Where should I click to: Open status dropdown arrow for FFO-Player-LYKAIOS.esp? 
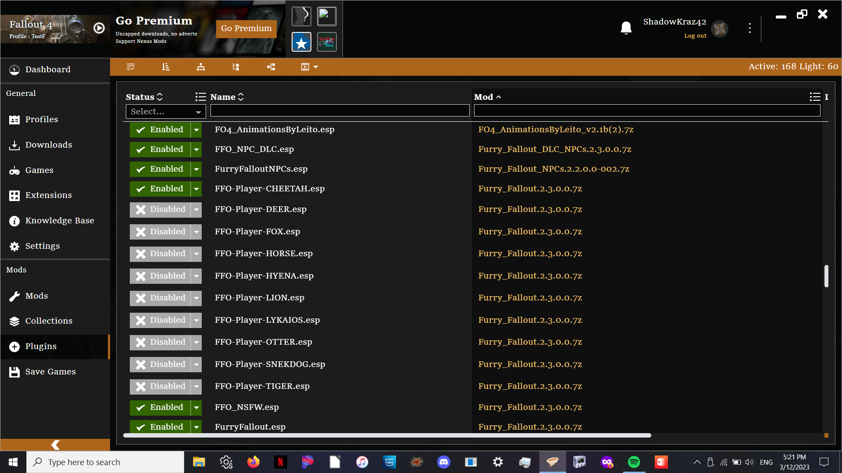point(196,320)
